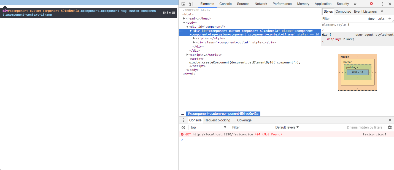
Task: Open the drawer three-dot menu
Action: [x=183, y=120]
